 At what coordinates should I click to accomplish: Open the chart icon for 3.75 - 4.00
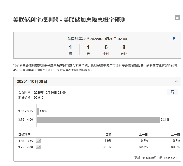39,147
